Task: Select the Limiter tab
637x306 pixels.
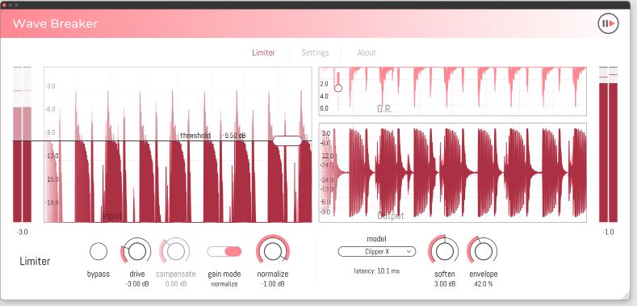Action: click(x=263, y=52)
